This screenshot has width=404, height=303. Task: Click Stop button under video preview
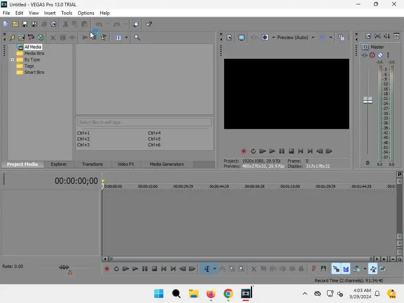(x=292, y=151)
